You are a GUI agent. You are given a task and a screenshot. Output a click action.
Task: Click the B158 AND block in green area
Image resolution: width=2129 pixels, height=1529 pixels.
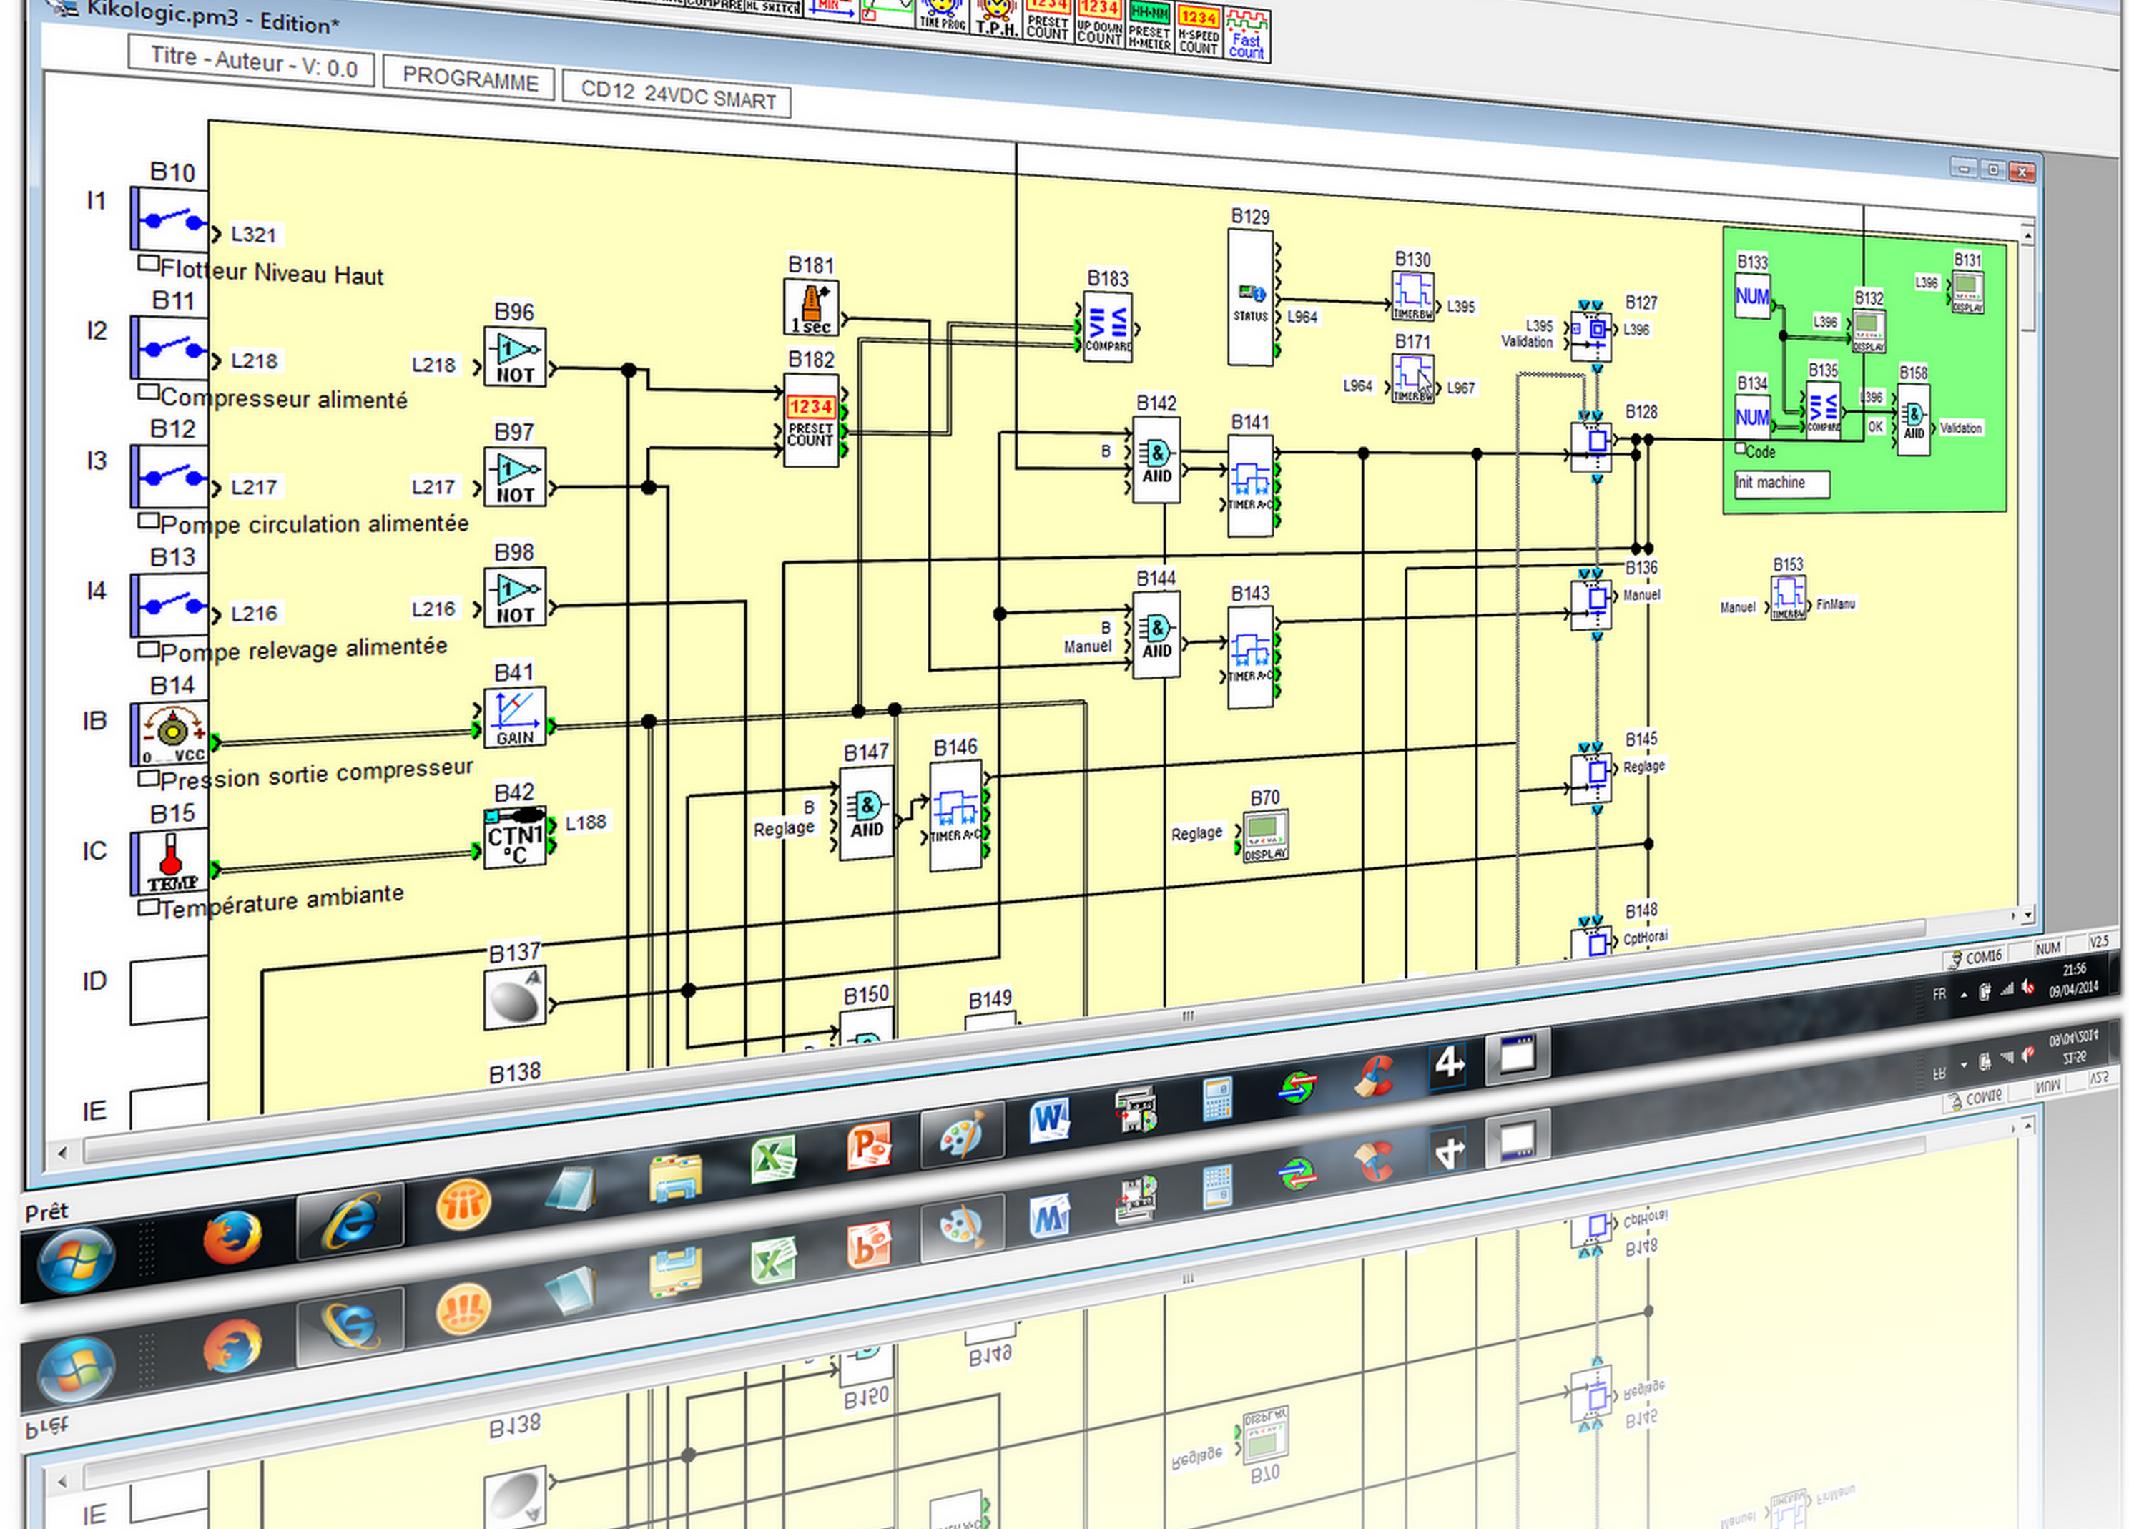1914,420
